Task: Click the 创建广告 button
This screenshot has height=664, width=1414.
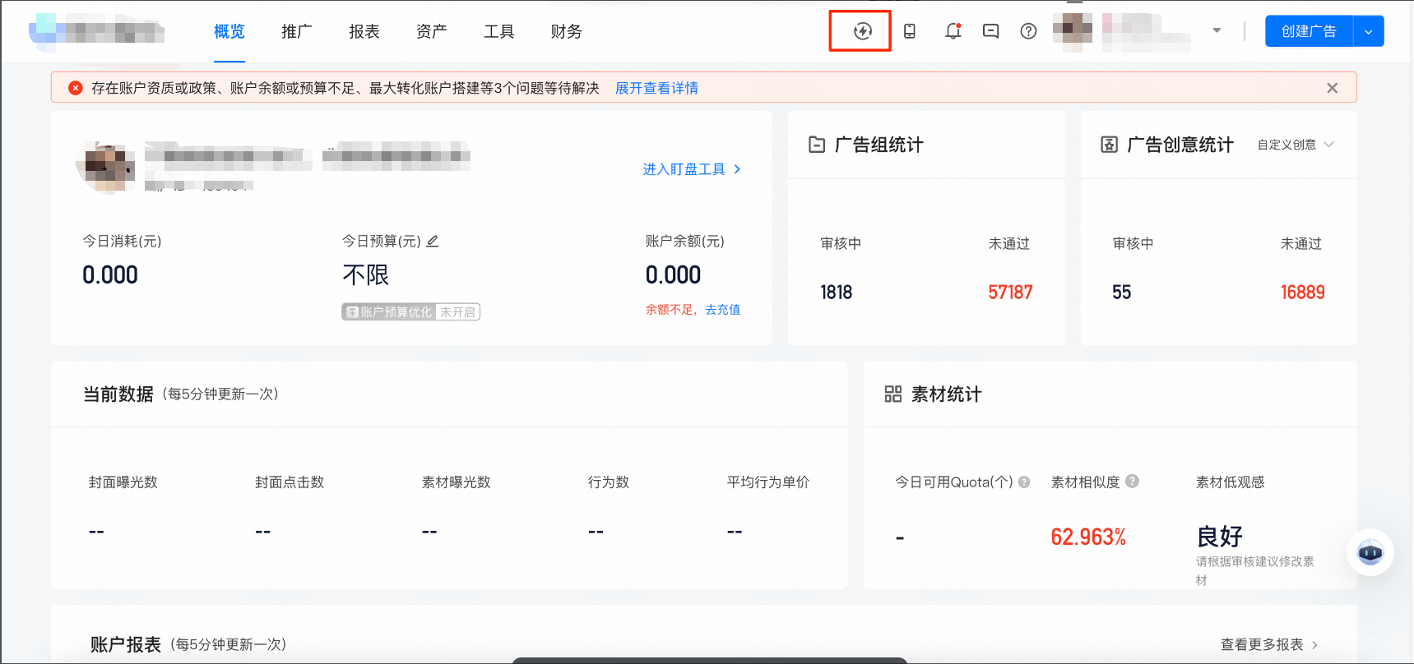Action: [1309, 31]
